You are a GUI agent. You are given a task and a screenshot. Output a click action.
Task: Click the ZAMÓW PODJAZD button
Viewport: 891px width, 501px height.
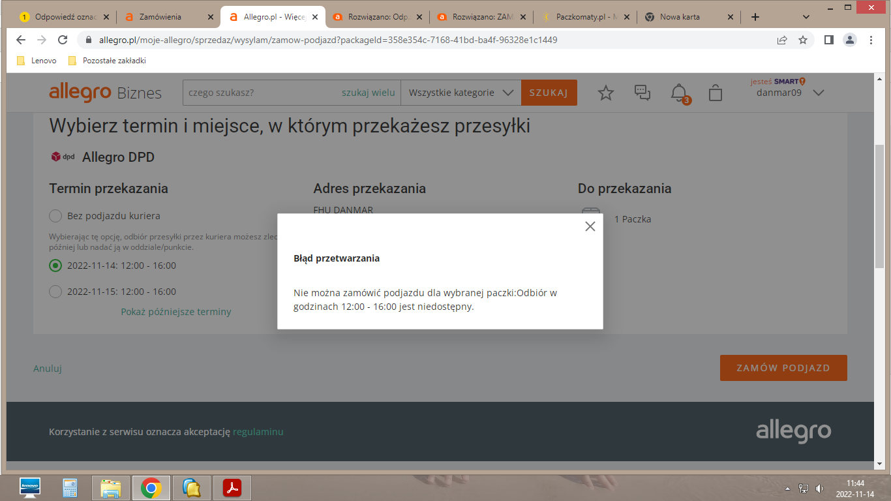(783, 367)
